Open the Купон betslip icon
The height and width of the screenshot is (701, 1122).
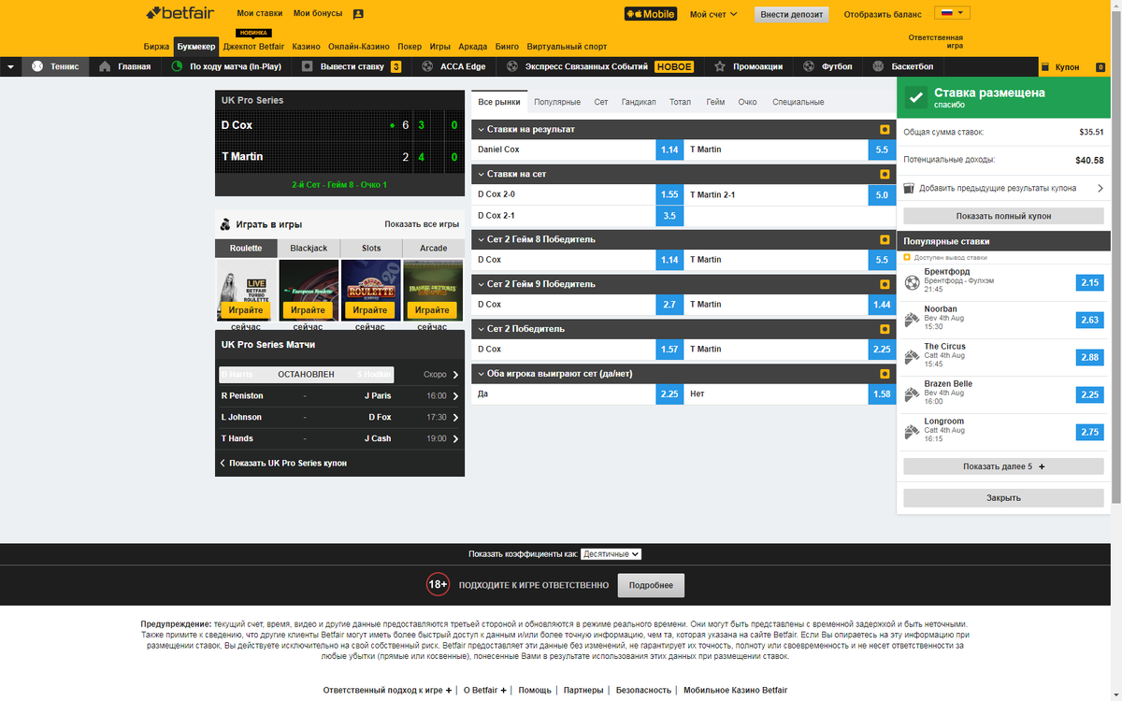pyautogui.click(x=1045, y=67)
